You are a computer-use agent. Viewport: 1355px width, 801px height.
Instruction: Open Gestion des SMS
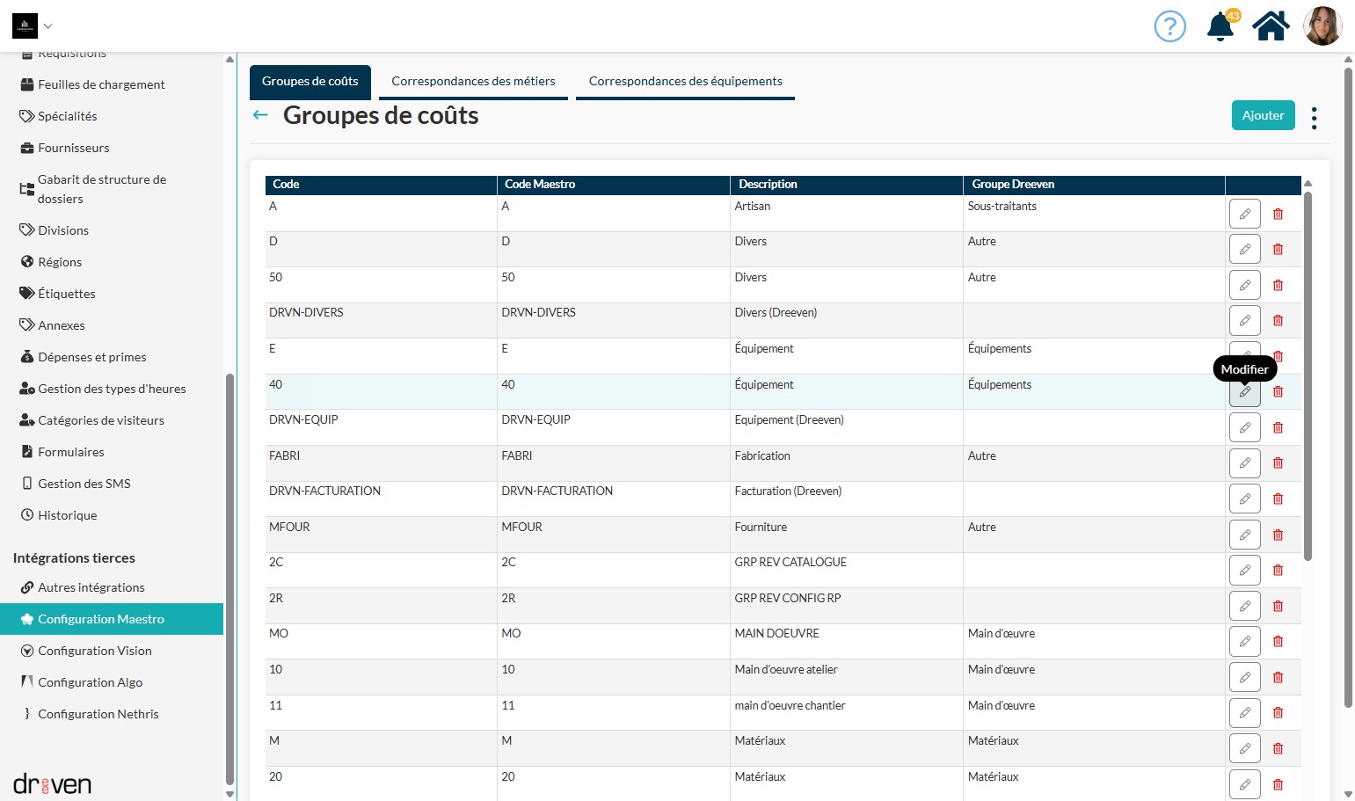coord(112,484)
